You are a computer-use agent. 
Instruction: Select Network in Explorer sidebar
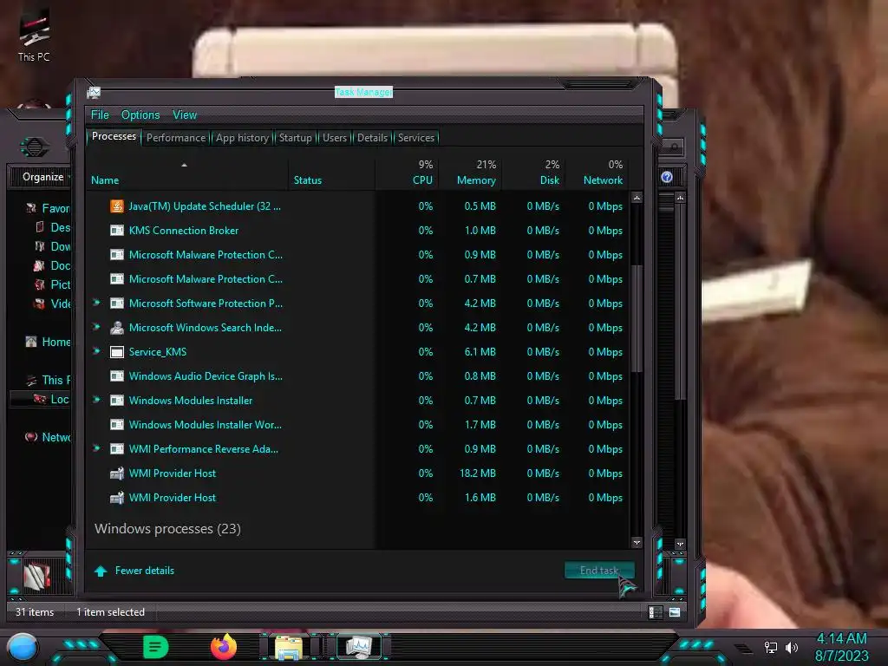coord(49,437)
